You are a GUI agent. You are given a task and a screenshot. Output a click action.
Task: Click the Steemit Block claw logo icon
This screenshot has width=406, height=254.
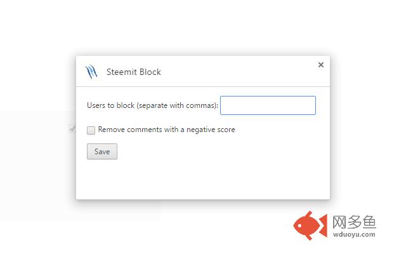pos(91,72)
